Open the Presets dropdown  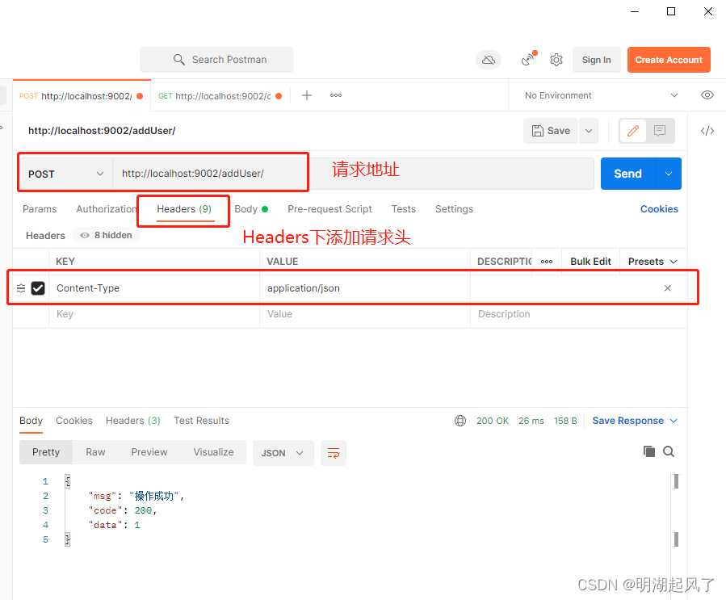(x=653, y=262)
